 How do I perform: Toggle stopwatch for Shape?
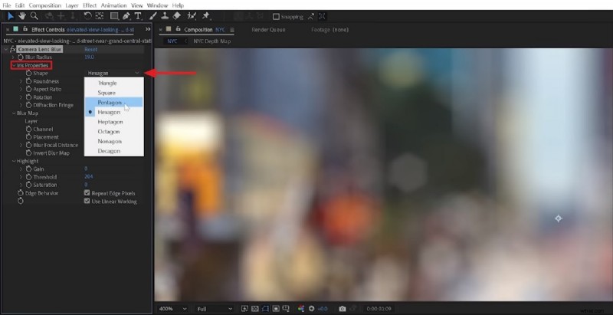click(x=28, y=73)
